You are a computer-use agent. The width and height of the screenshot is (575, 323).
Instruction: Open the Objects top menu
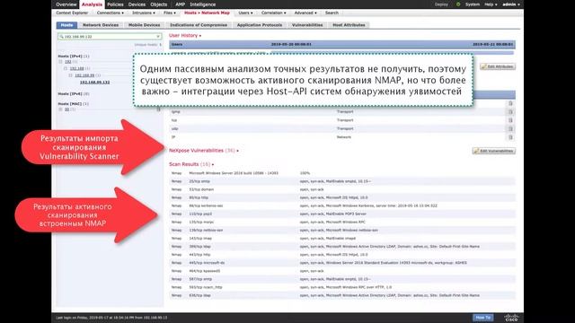pos(159,4)
